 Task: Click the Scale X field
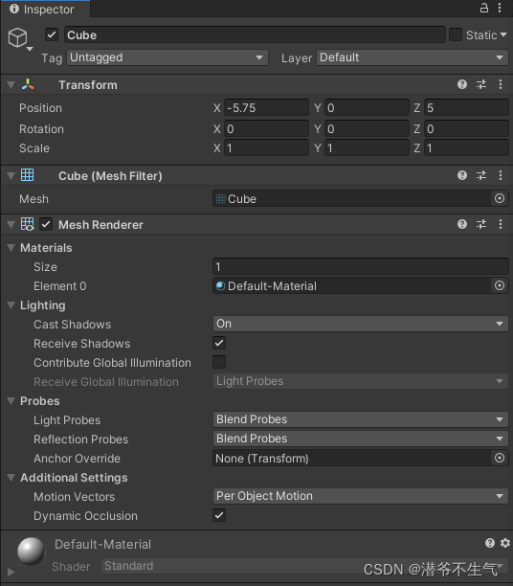click(x=266, y=148)
